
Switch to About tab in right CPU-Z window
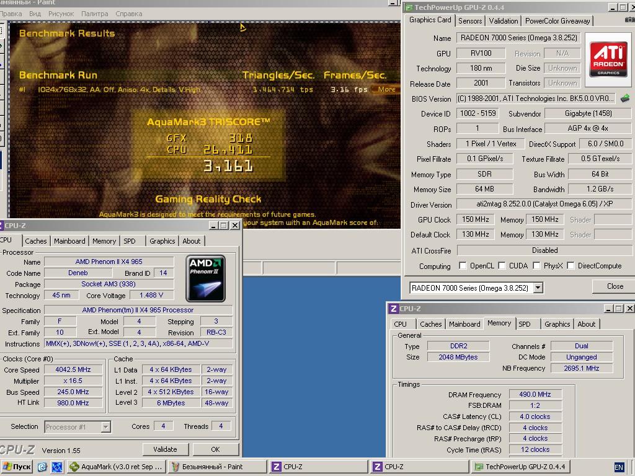(586, 324)
